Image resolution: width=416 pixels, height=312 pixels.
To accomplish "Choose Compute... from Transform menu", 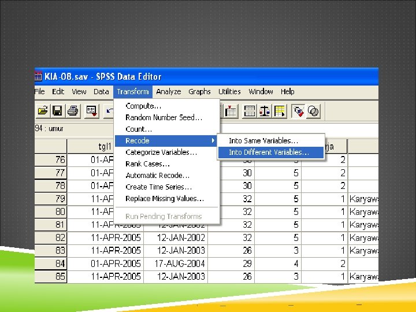I will pyautogui.click(x=166, y=106).
